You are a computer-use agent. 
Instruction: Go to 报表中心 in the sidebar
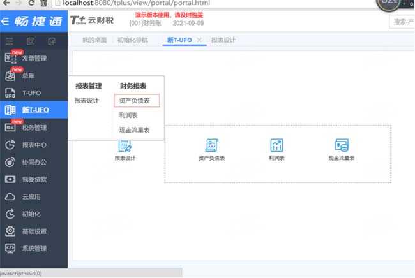tap(34, 145)
